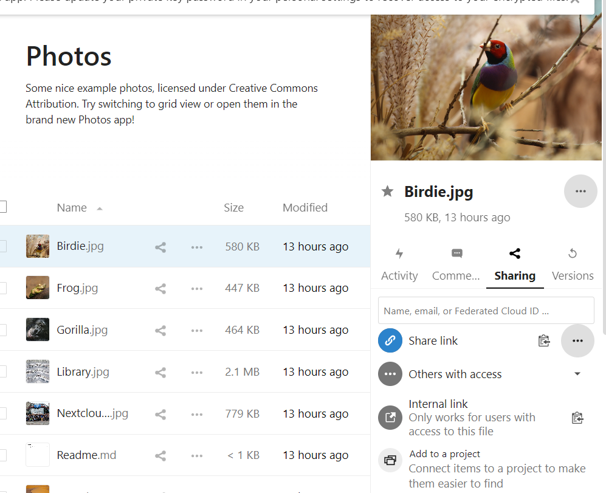Click the "447 KB" size cell

click(243, 288)
